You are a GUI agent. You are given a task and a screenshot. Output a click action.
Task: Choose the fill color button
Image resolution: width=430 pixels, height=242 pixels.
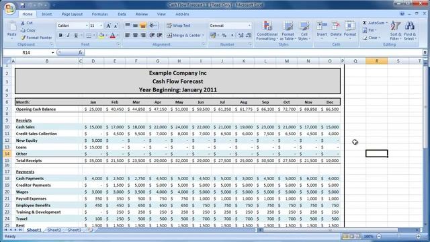pyautogui.click(x=101, y=36)
